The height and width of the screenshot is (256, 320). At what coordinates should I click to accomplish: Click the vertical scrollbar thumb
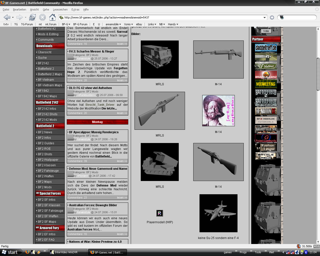pyautogui.click(x=318, y=74)
